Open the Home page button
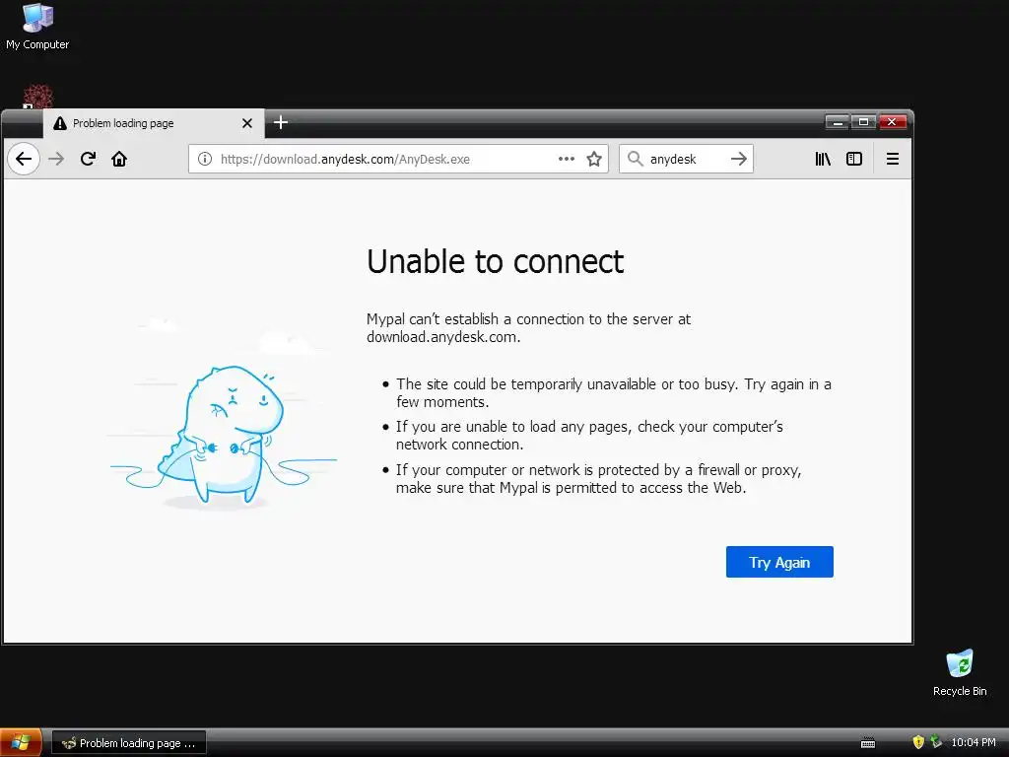This screenshot has width=1009, height=757. coord(119,159)
